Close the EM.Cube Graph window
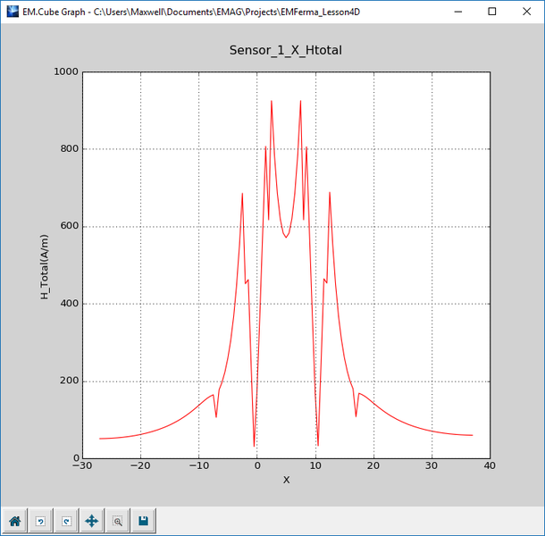Image resolution: width=545 pixels, height=536 pixels. [526, 12]
